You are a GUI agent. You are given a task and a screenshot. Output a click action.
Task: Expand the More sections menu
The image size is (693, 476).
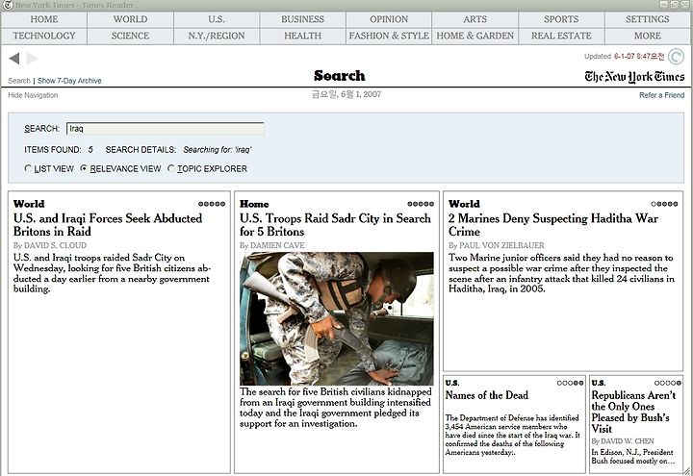(648, 36)
